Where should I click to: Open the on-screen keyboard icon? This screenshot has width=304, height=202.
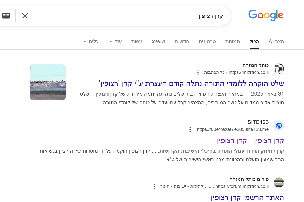pyautogui.click(x=6, y=16)
